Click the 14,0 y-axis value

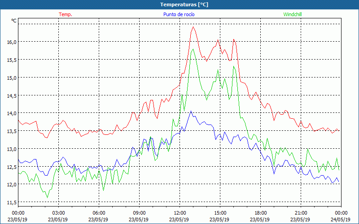click(x=12, y=113)
